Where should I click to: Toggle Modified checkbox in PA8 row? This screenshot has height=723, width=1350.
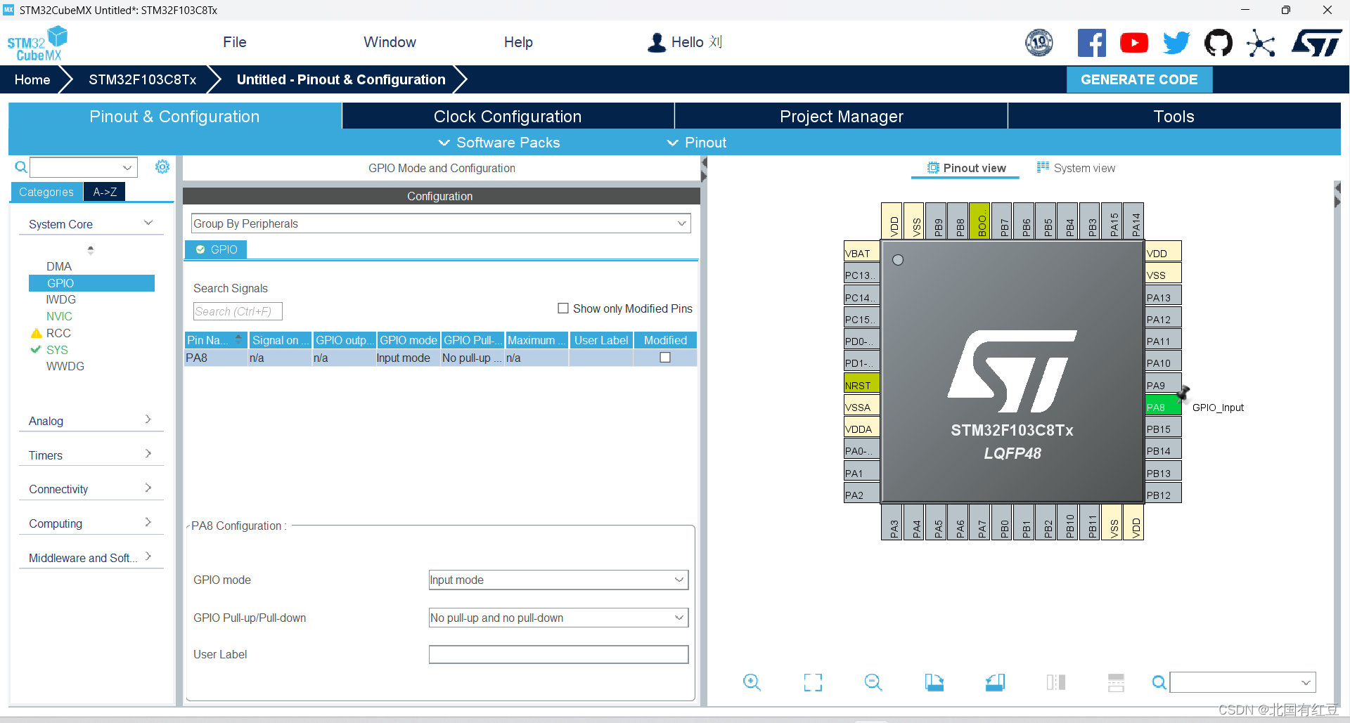point(665,358)
